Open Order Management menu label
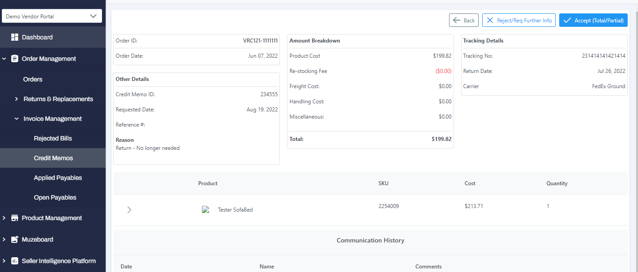Image resolution: width=638 pixels, height=272 pixels. pyautogui.click(x=49, y=59)
